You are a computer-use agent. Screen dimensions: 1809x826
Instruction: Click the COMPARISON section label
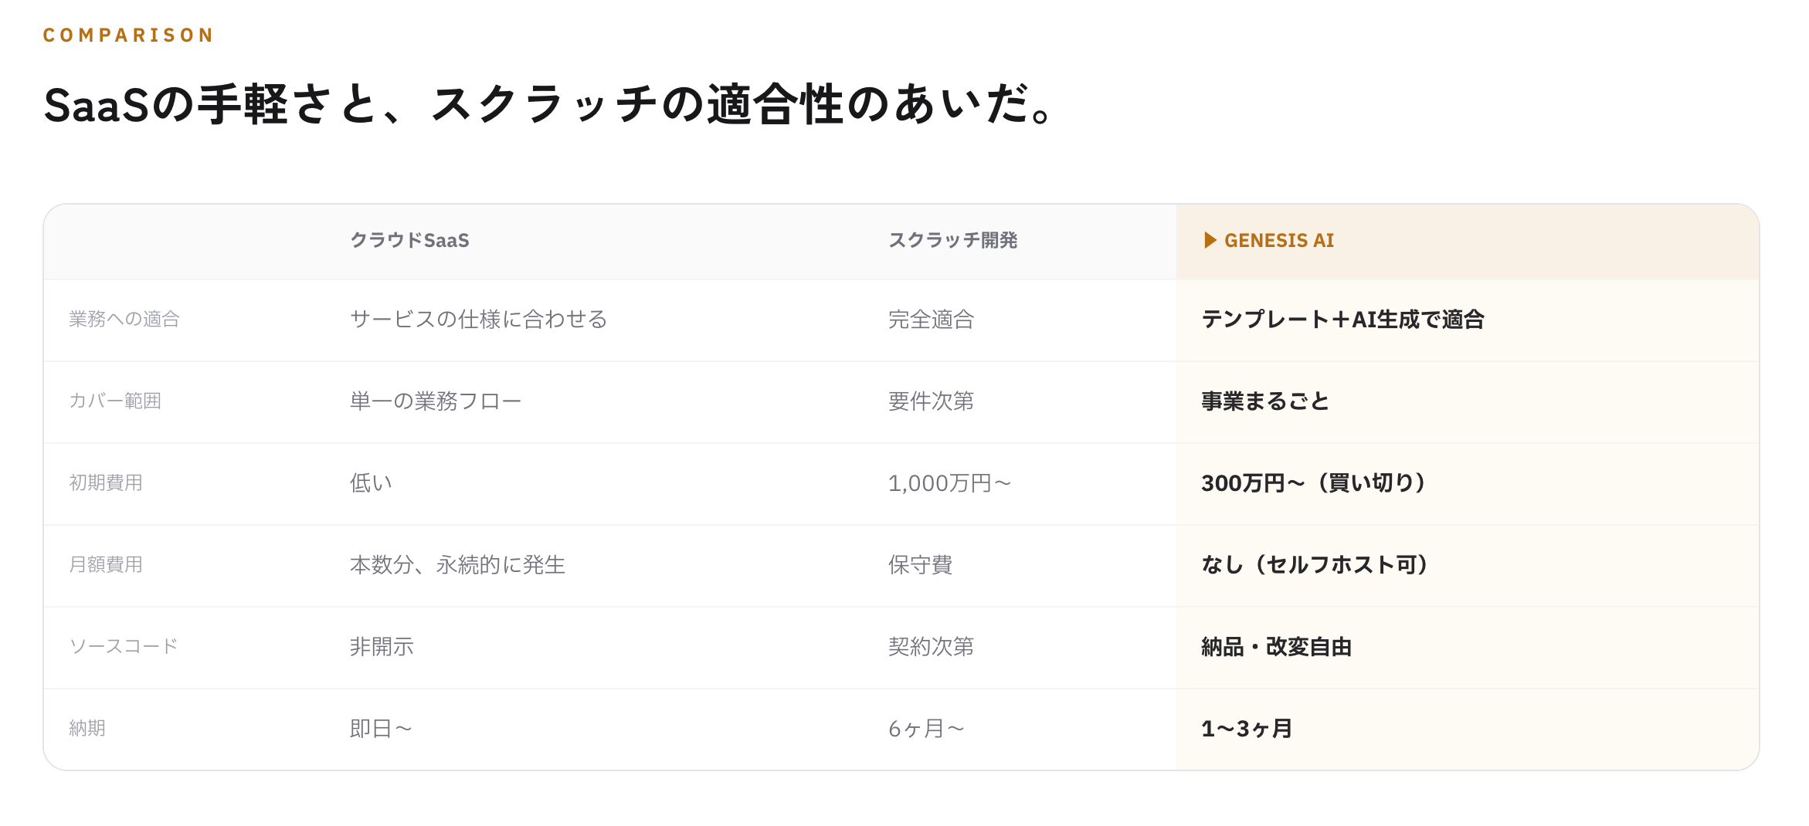pyautogui.click(x=128, y=35)
